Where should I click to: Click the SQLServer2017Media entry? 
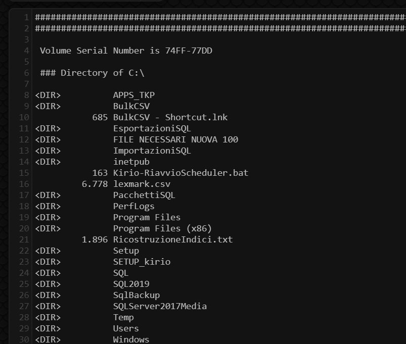tap(160, 306)
